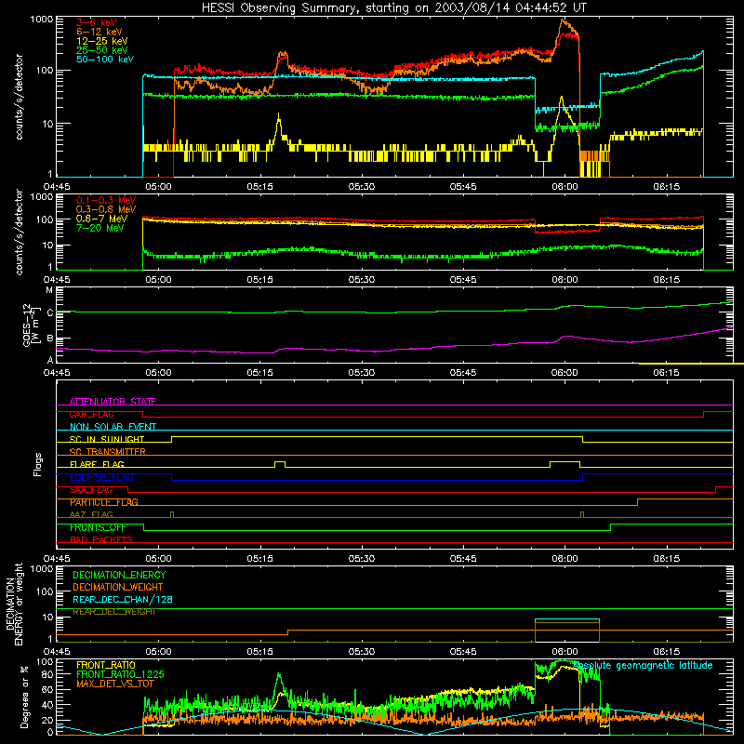Pick the SC_TRANSMITTER flag label
744x744 pixels.
pos(108,451)
